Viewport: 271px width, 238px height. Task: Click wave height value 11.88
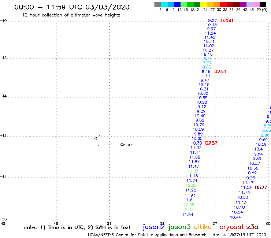tap(195, 157)
